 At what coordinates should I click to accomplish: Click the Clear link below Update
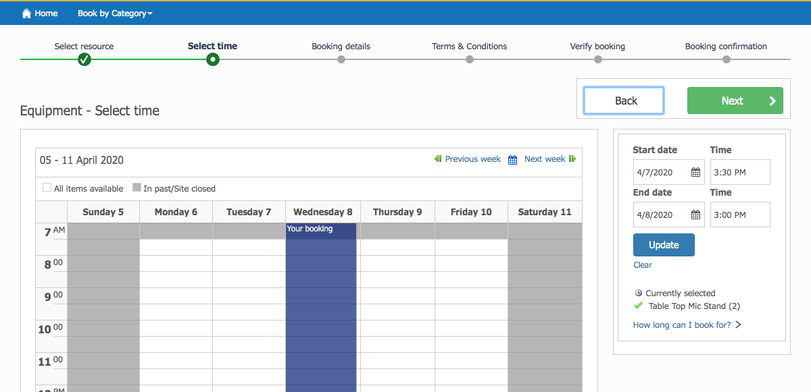tap(642, 264)
